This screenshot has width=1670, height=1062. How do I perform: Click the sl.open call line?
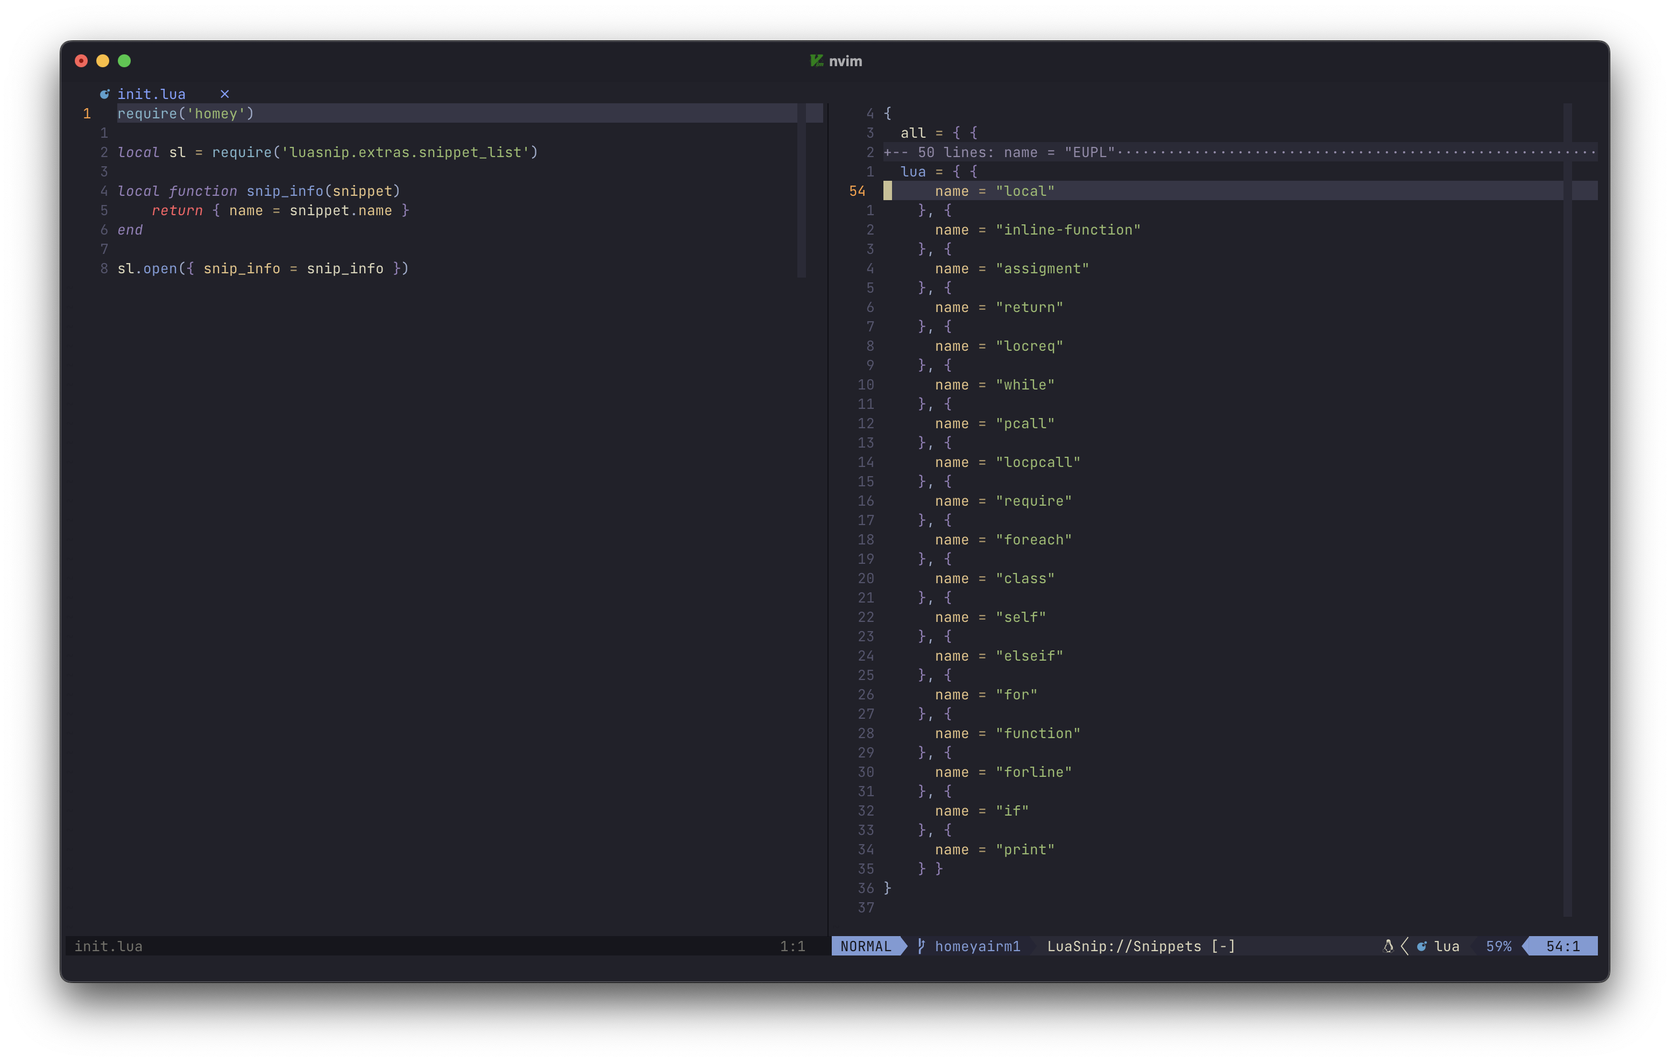point(263,268)
